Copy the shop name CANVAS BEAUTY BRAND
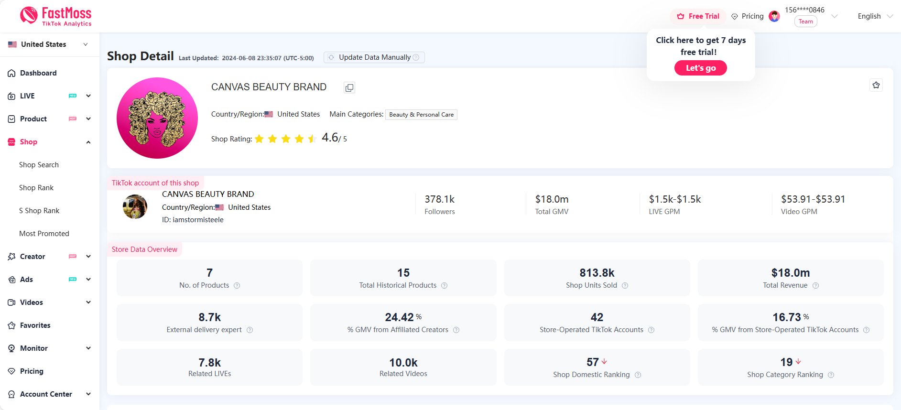This screenshot has width=901, height=410. pos(349,87)
